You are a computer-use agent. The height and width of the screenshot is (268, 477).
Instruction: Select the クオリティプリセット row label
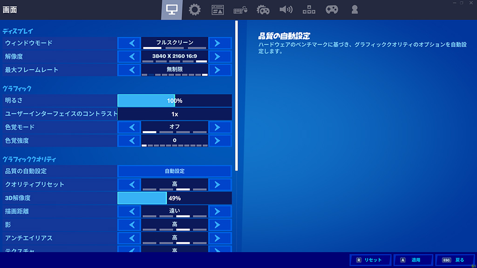[x=34, y=184]
